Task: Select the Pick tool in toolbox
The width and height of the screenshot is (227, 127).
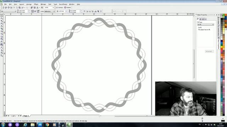Action: click(1, 16)
